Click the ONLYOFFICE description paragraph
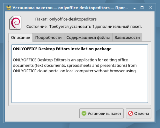Image resolution: width=160 pixels, height=128 pixels. [x=75, y=65]
